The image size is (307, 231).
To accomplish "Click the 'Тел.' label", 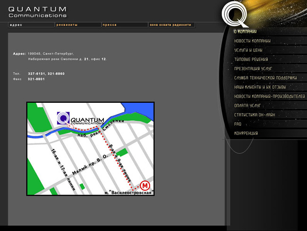I will tap(17, 74).
